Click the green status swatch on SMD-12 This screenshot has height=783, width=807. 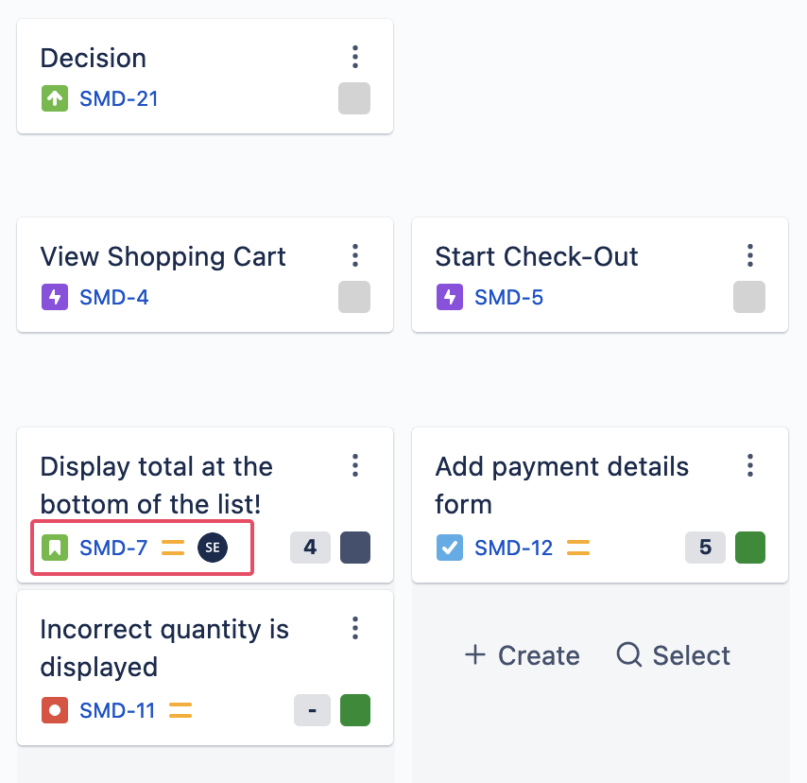749,547
